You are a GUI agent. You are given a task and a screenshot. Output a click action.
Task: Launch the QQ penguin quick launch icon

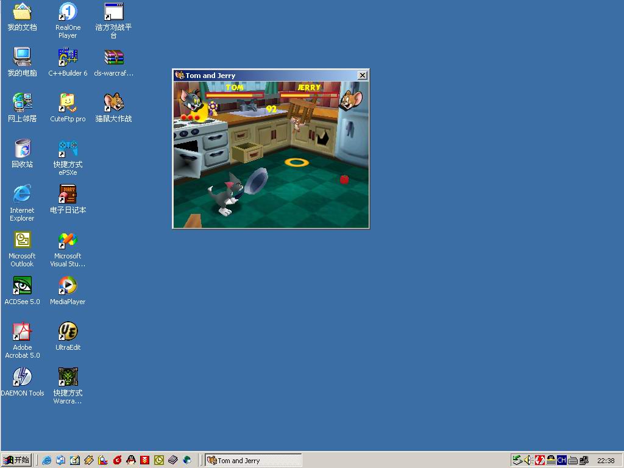pyautogui.click(x=131, y=461)
